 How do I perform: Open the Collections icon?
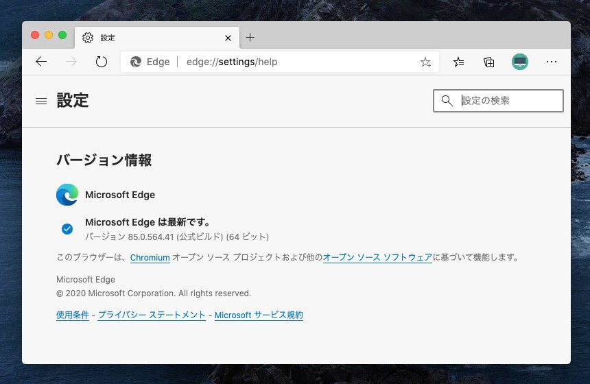488,62
